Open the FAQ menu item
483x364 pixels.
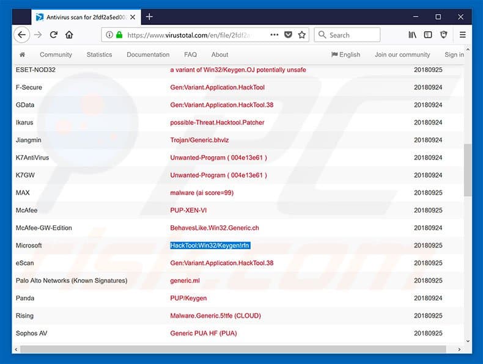coord(190,54)
